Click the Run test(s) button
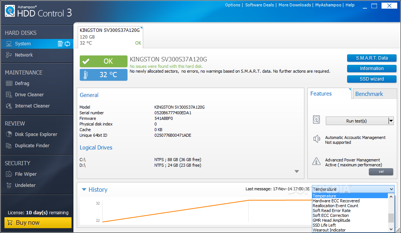The image size is (401, 233). (x=356, y=121)
